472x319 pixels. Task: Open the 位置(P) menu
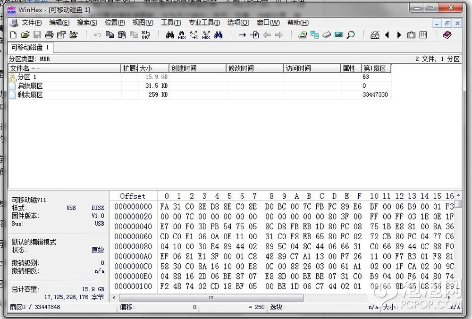tap(115, 23)
